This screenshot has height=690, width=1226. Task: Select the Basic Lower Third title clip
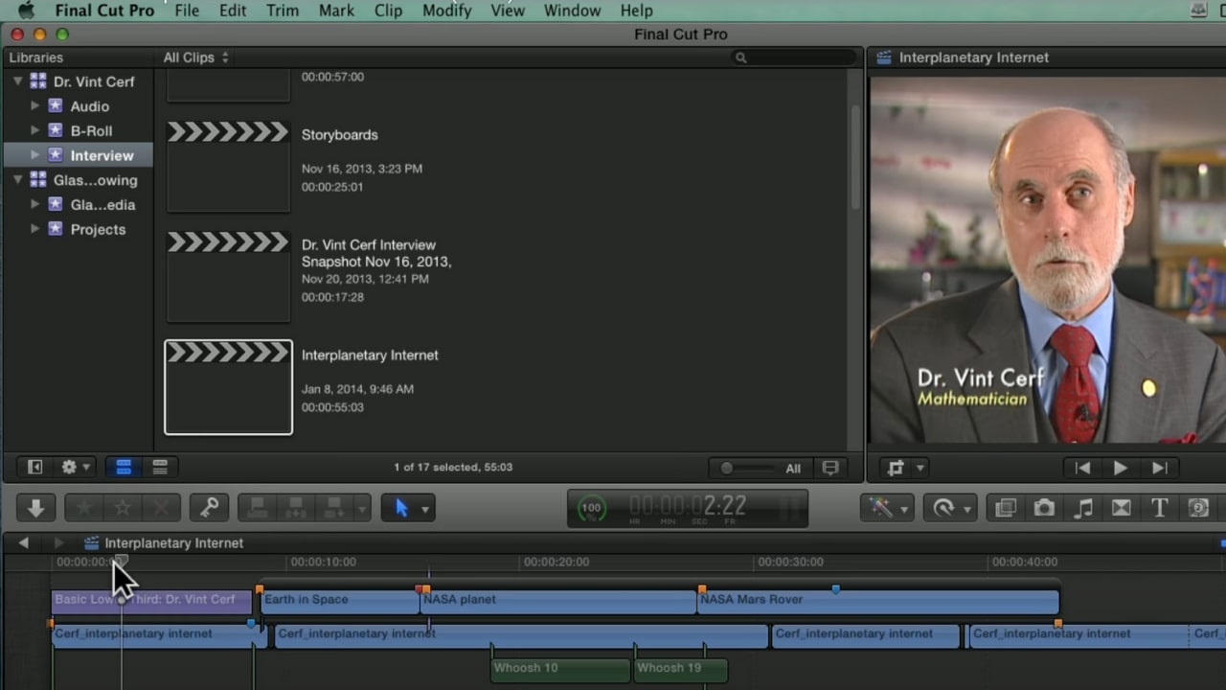pyautogui.click(x=151, y=601)
